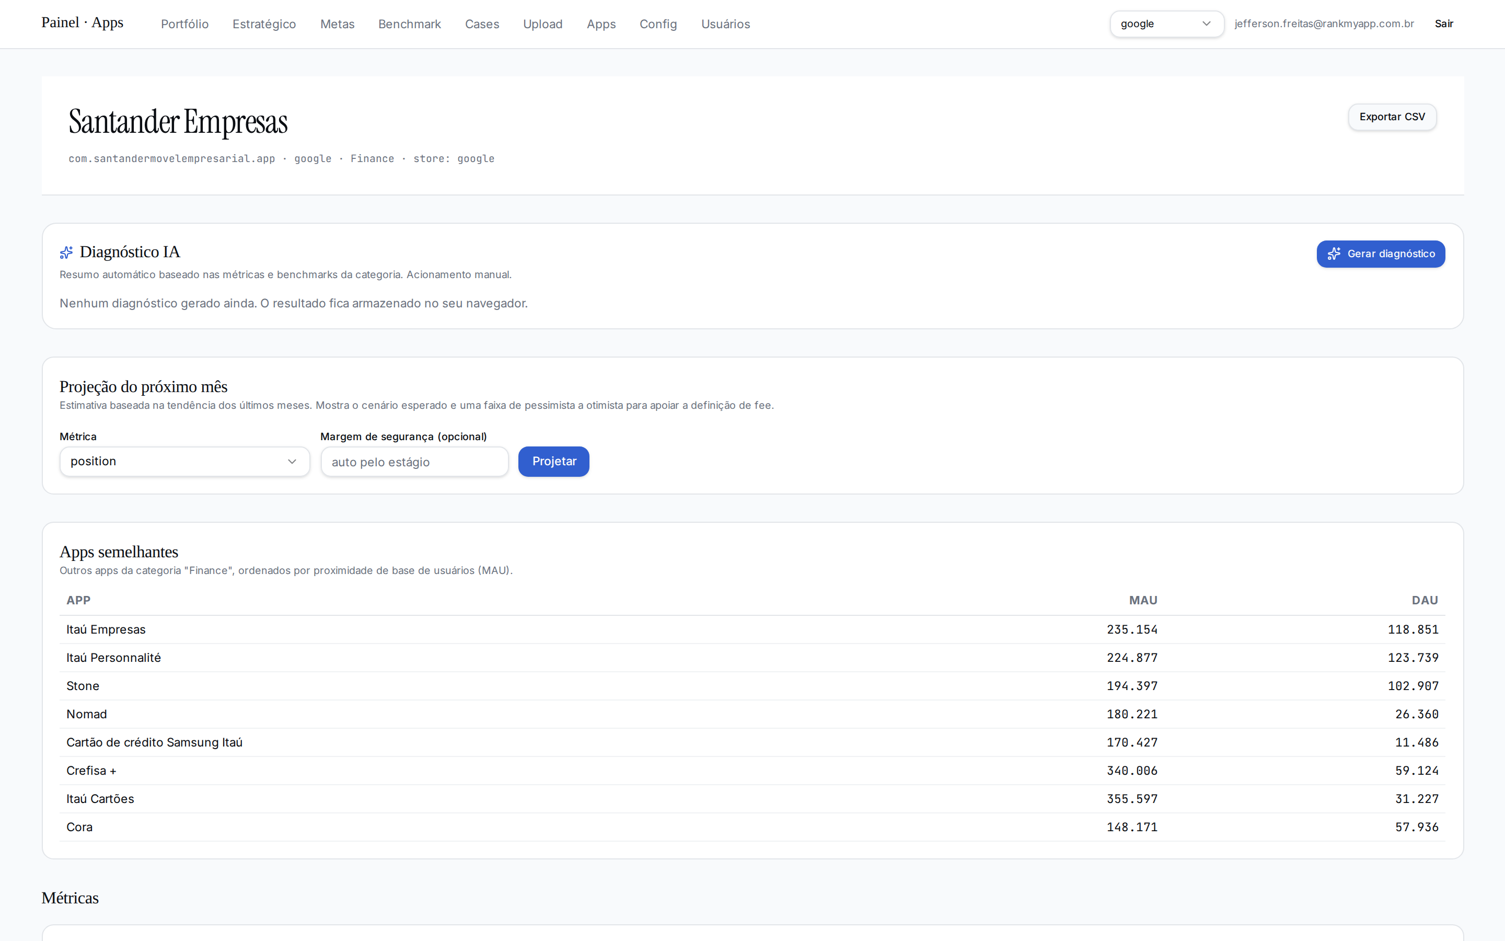The width and height of the screenshot is (1505, 941).
Task: Click the Cora app name
Action: 79,827
